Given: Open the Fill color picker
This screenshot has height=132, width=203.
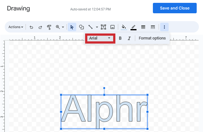Looking at the screenshot, I should [124, 27].
